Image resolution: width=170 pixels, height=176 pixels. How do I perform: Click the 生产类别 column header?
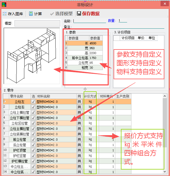[x=123, y=96]
